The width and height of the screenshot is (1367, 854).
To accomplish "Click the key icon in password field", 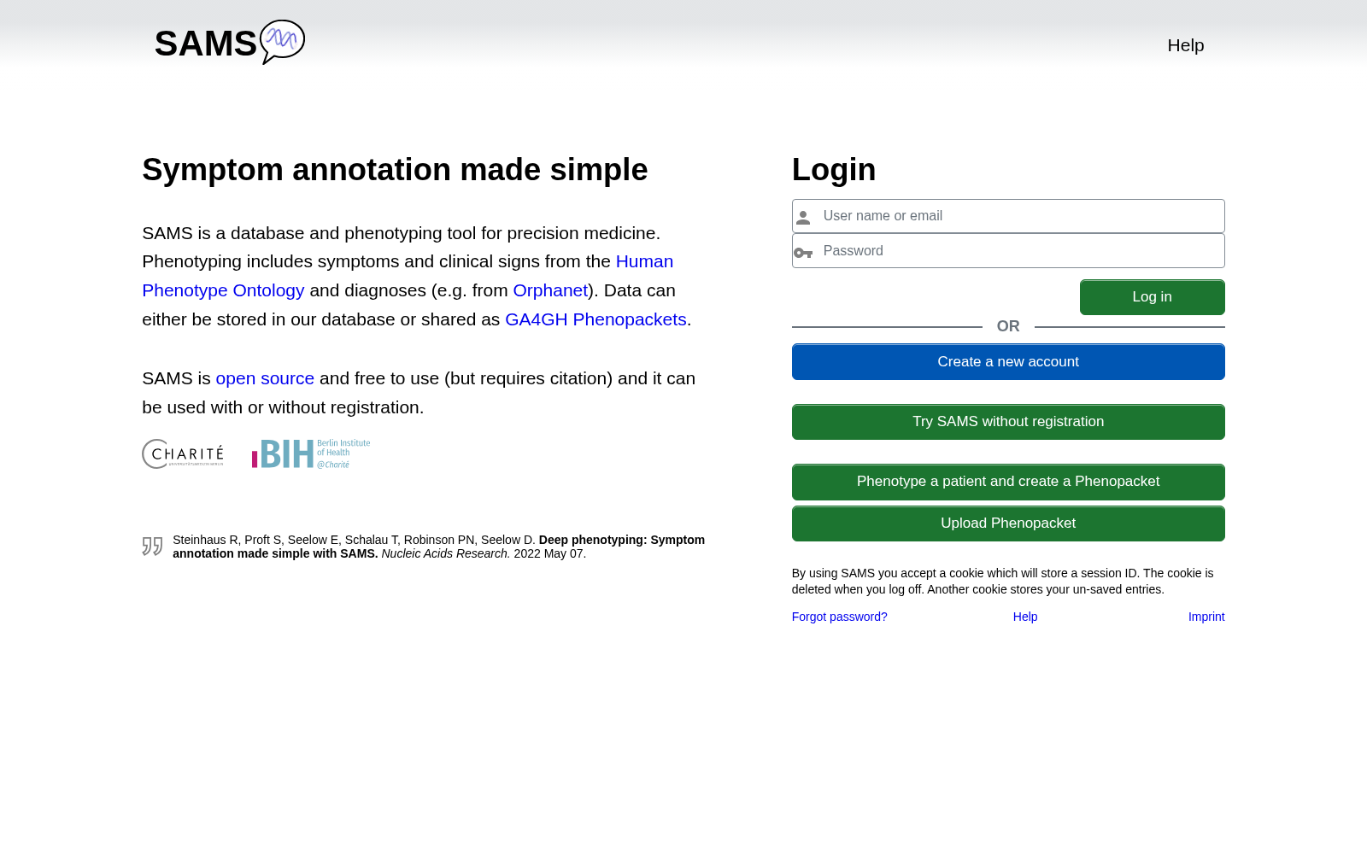I will (x=803, y=253).
